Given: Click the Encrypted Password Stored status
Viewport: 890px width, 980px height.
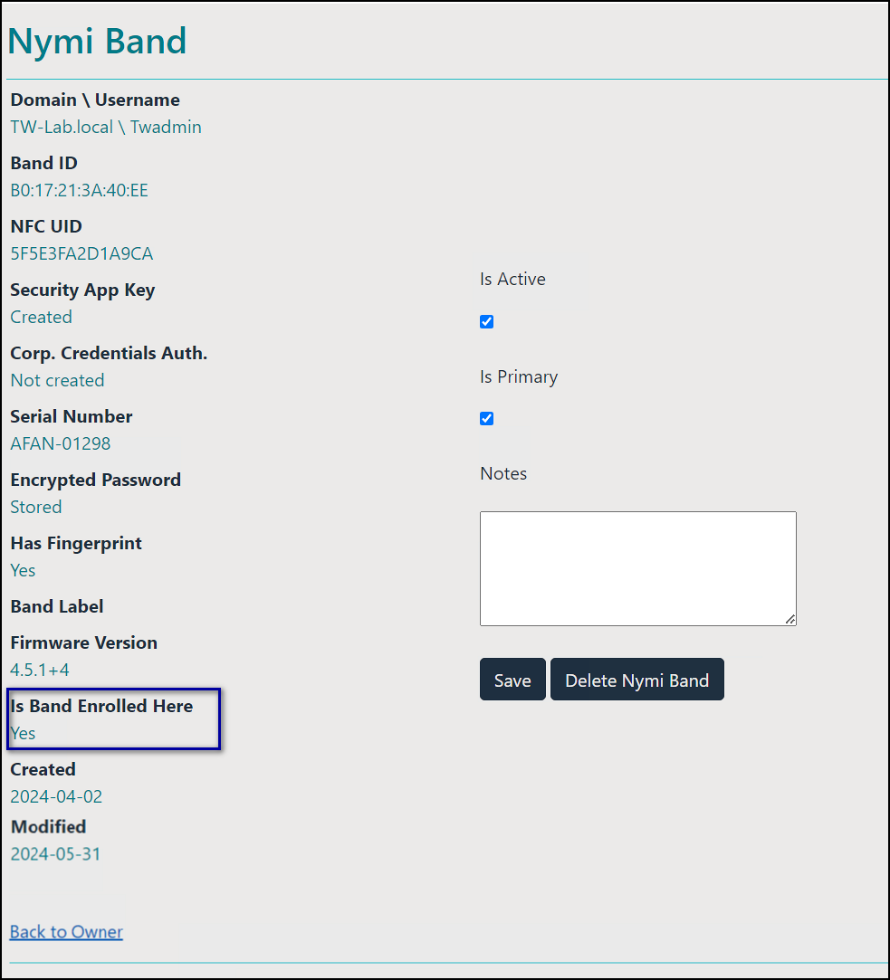Looking at the screenshot, I should (x=36, y=507).
